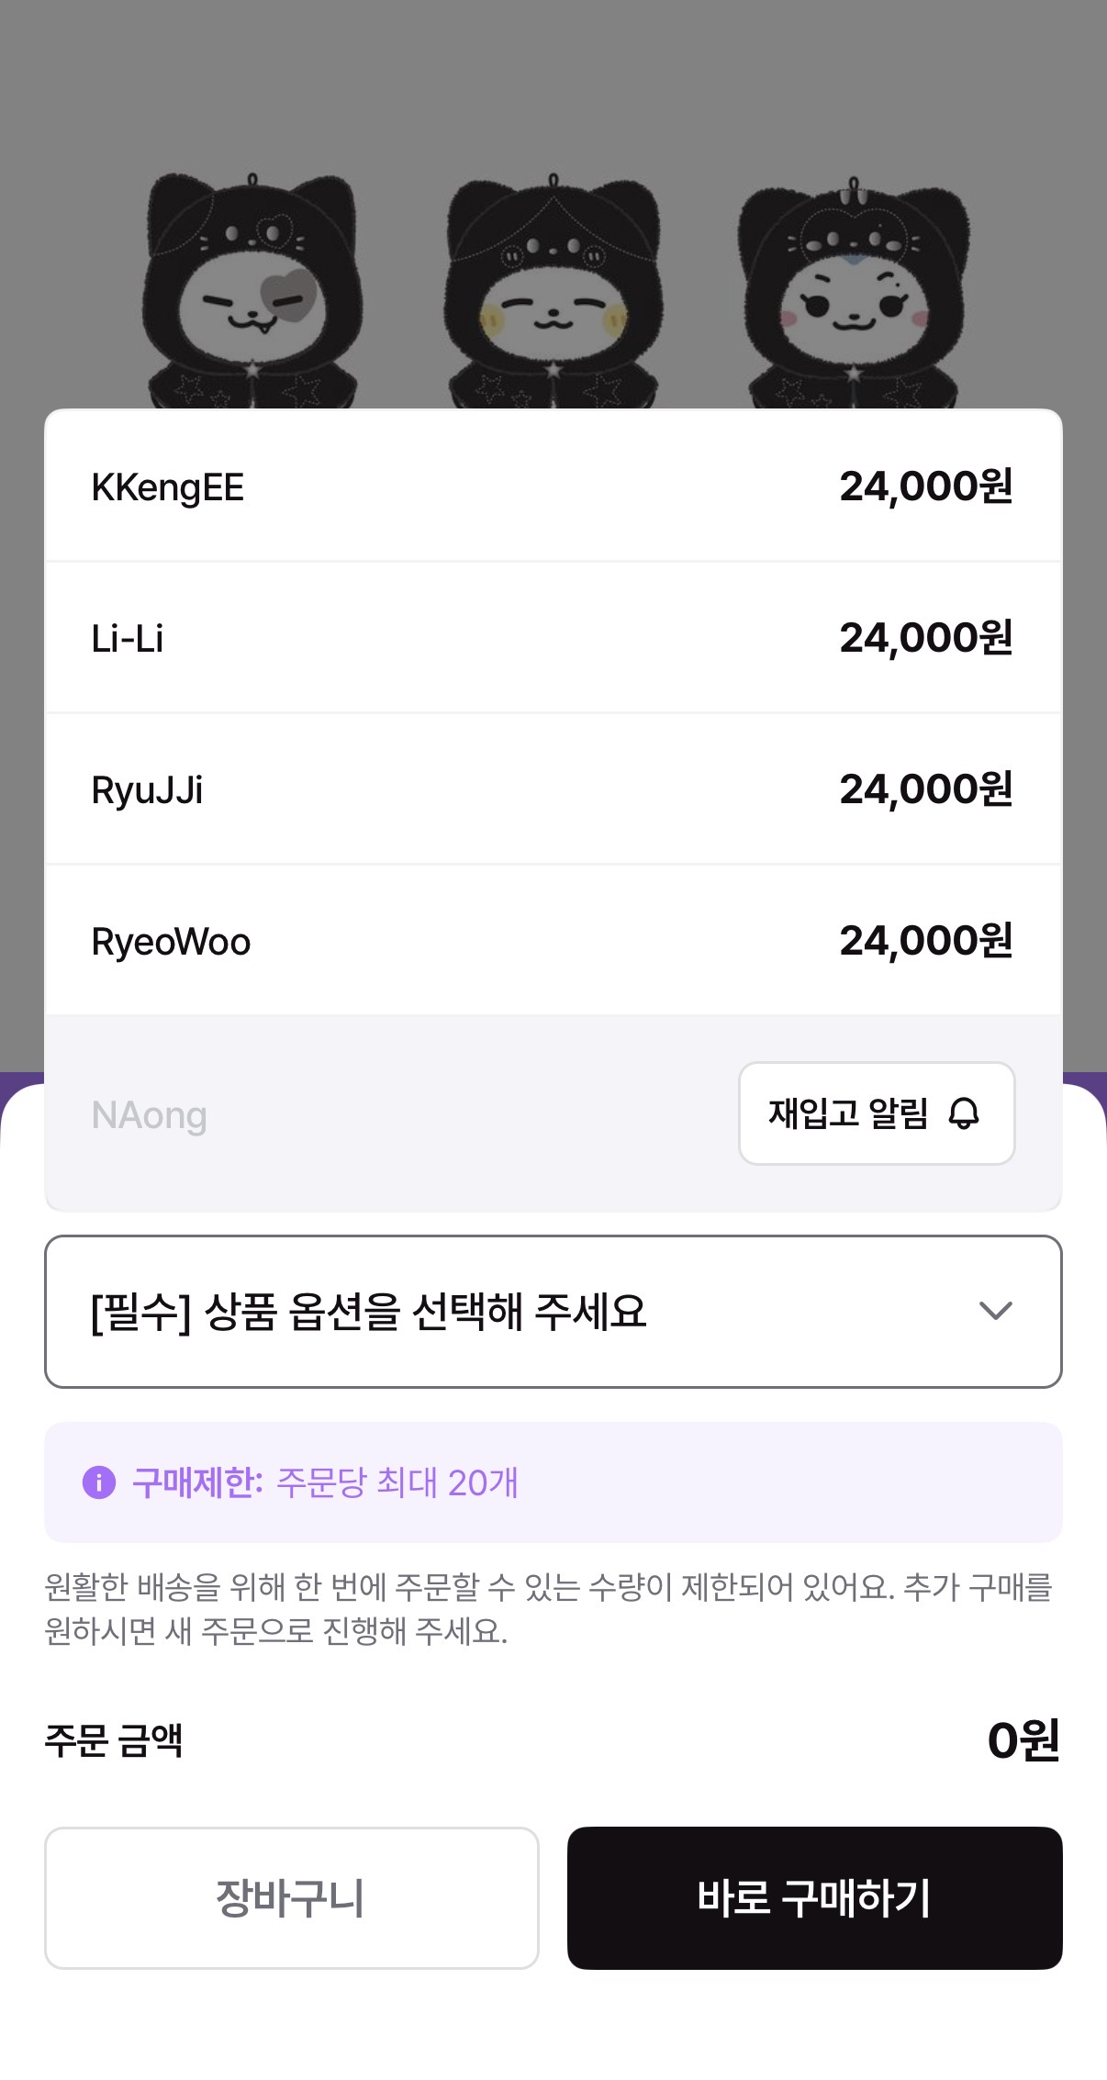Collapse the product option dropdown
This screenshot has width=1107, height=2080.
click(553, 1311)
